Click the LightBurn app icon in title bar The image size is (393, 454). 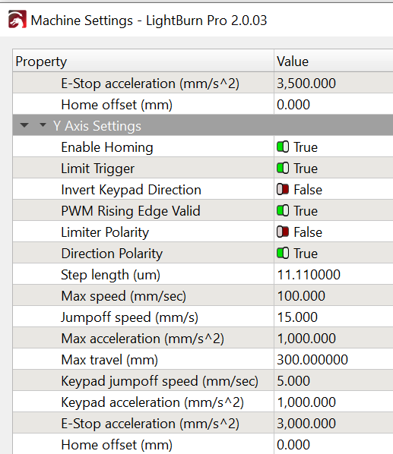point(17,20)
